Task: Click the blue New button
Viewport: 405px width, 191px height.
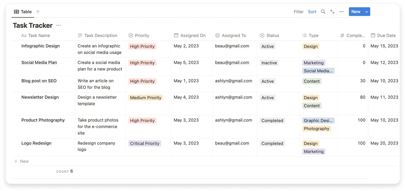Action: click(356, 11)
